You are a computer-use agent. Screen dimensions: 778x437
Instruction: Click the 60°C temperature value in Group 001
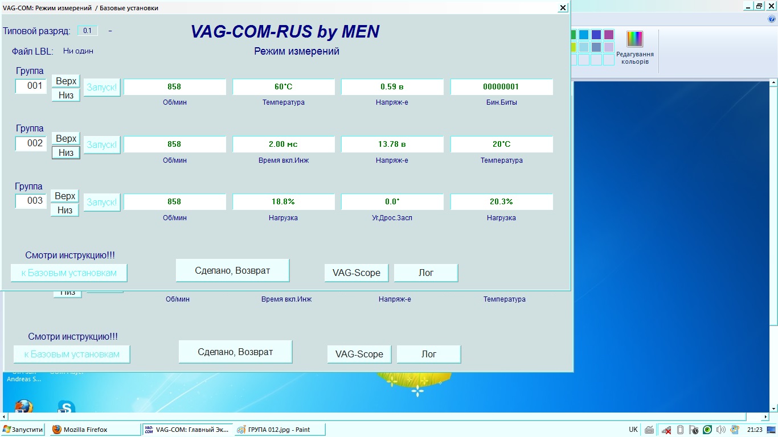click(x=284, y=87)
